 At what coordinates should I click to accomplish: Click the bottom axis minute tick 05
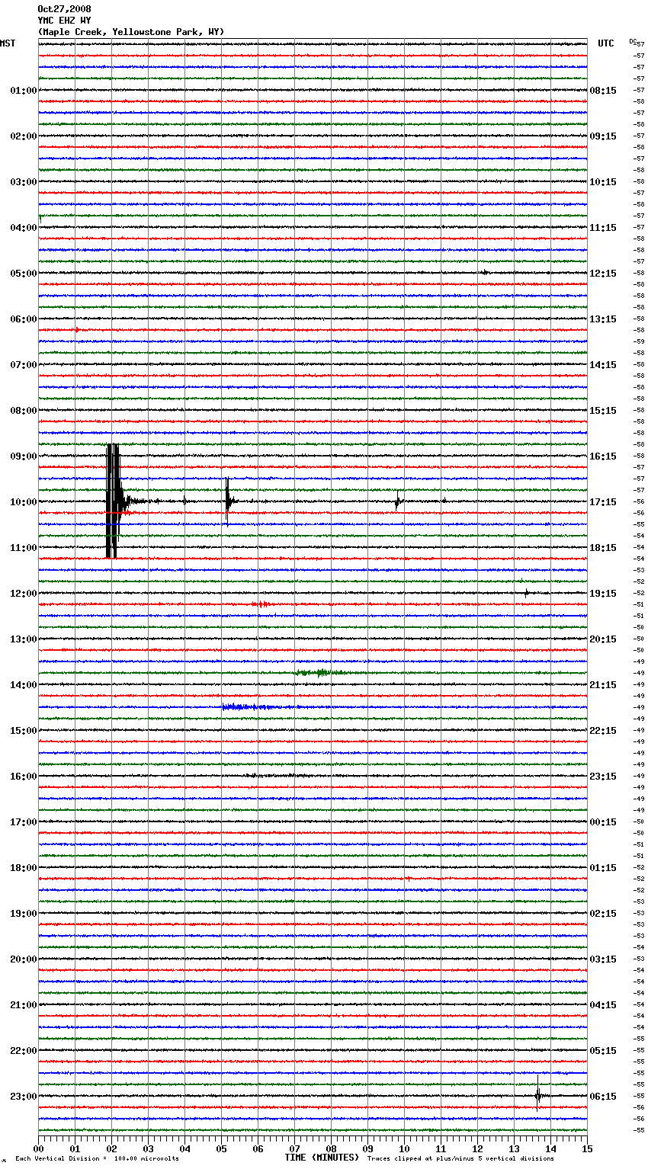point(221,1148)
